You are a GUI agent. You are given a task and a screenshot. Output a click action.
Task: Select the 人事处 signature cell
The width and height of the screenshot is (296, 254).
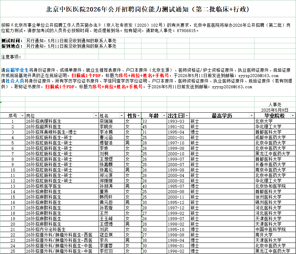coord(275,105)
